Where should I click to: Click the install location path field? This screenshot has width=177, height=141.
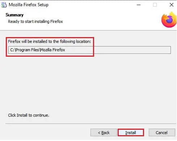point(89,50)
